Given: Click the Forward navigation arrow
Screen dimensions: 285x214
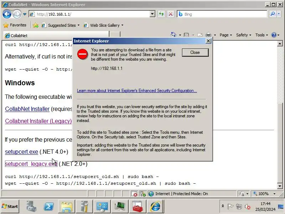Looking at the screenshot, I should pyautogui.click(x=17, y=14).
